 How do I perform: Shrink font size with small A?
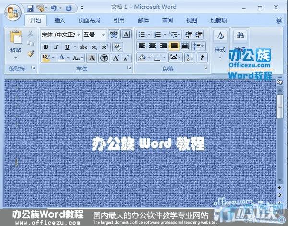pos(126,58)
